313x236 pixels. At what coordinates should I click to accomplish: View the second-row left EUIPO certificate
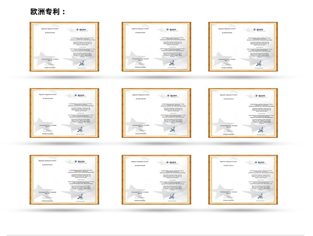(x=64, y=113)
